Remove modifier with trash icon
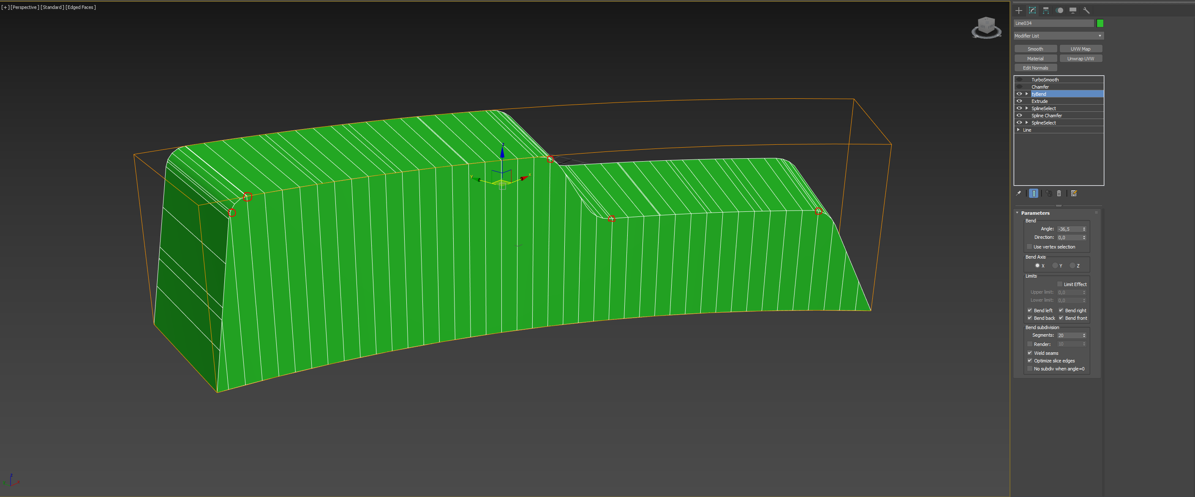This screenshot has width=1195, height=497. 1059,194
